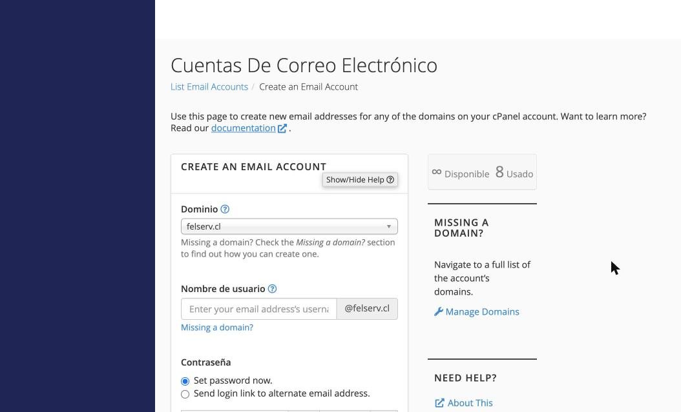Open the Dominio help question-mark icon

pyautogui.click(x=225, y=210)
